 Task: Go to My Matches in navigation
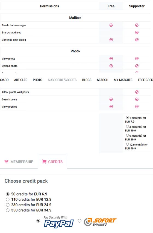click(x=123, y=80)
